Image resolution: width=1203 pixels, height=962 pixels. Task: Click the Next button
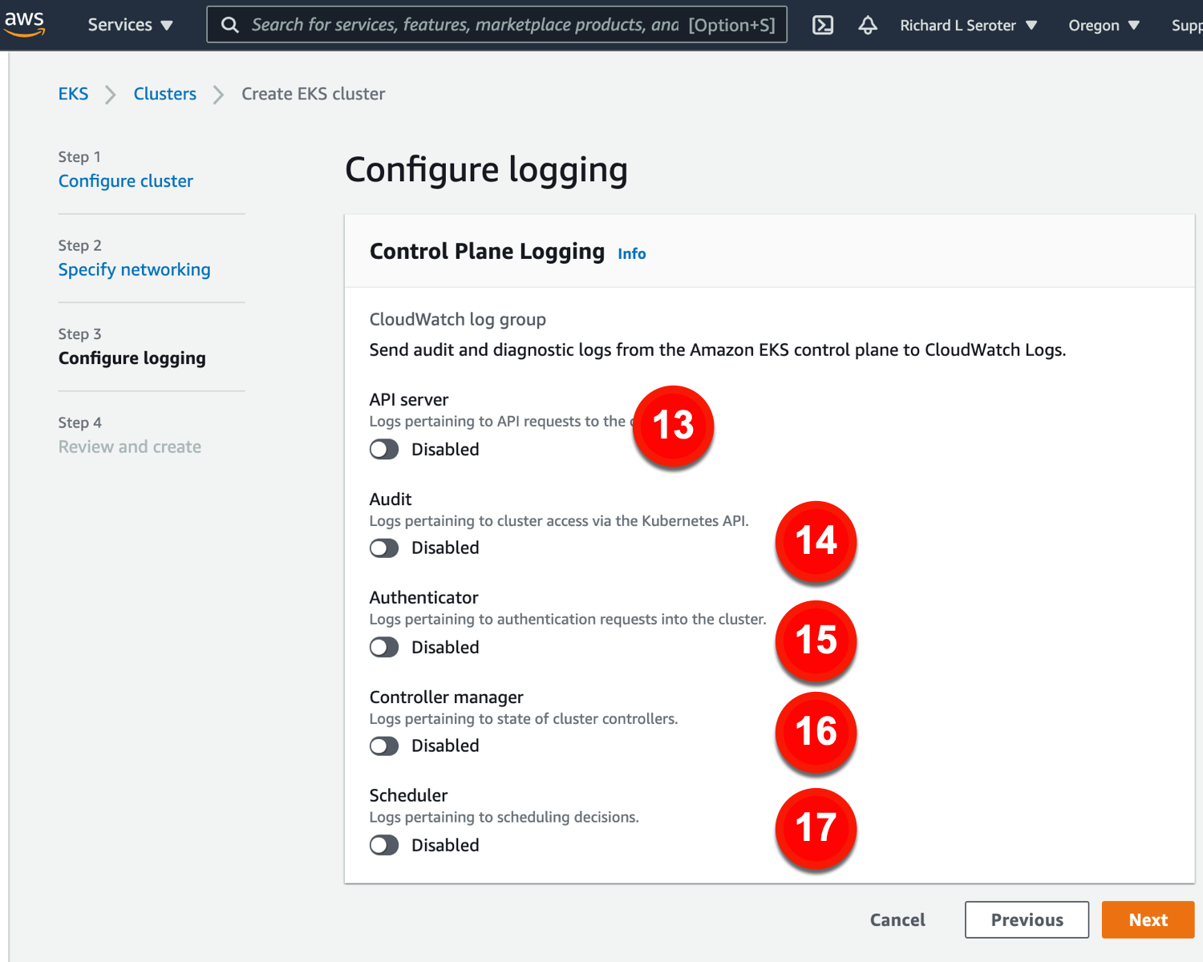1148,920
